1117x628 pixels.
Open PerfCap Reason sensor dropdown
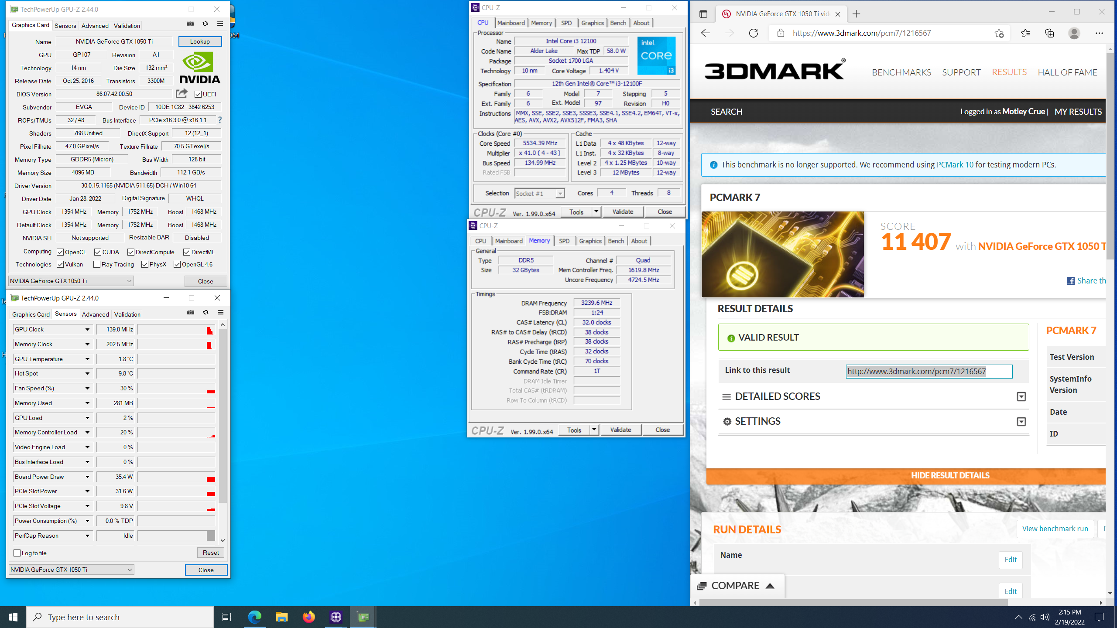[x=87, y=536]
